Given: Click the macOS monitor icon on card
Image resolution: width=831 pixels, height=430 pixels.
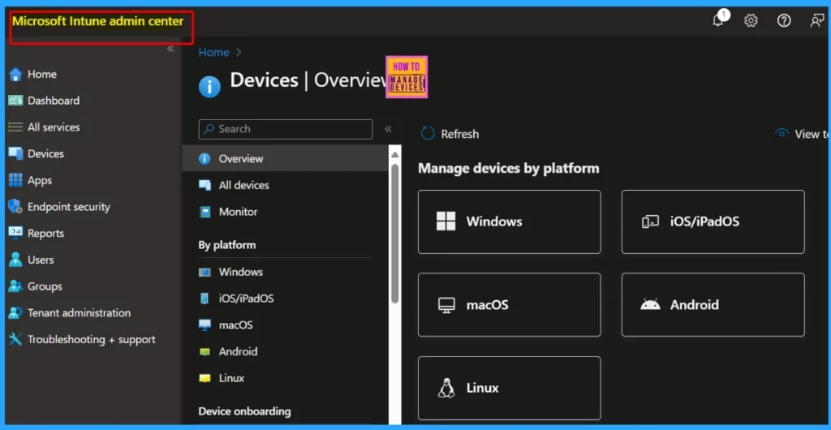Looking at the screenshot, I should [x=446, y=306].
